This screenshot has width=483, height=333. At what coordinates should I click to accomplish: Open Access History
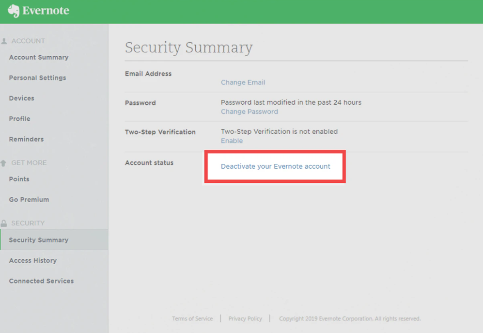coord(33,261)
